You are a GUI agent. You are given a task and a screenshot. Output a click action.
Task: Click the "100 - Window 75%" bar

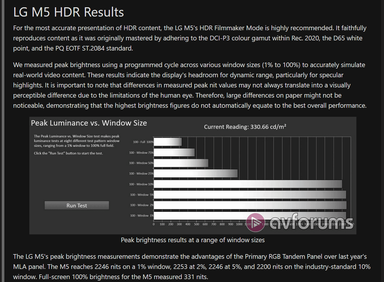click(x=174, y=152)
